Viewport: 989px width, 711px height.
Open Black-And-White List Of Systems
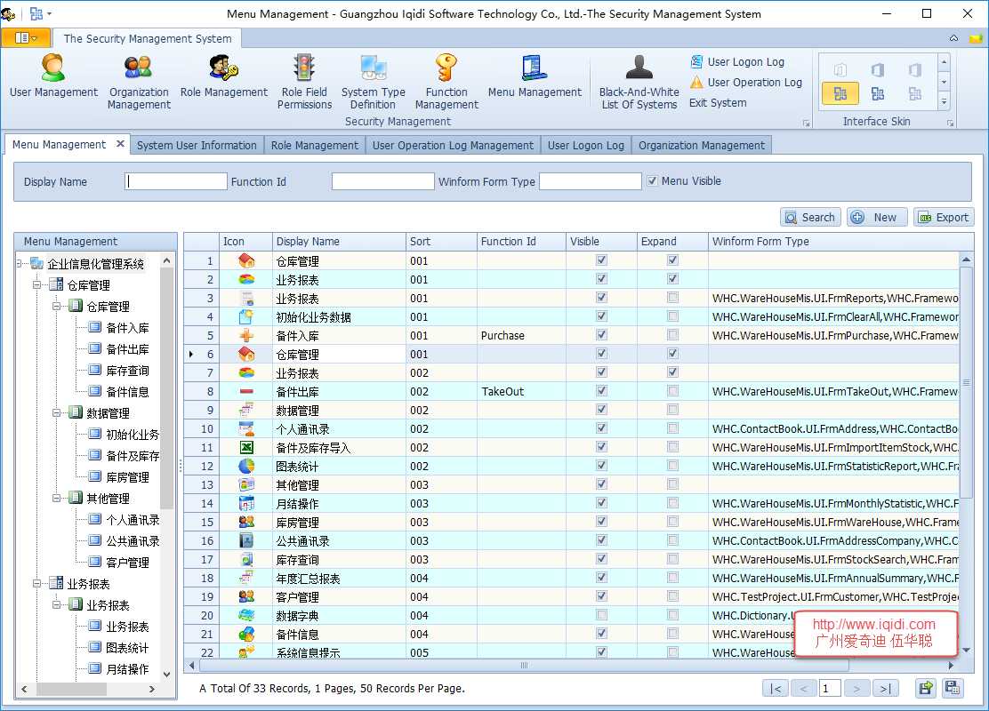pyautogui.click(x=639, y=82)
